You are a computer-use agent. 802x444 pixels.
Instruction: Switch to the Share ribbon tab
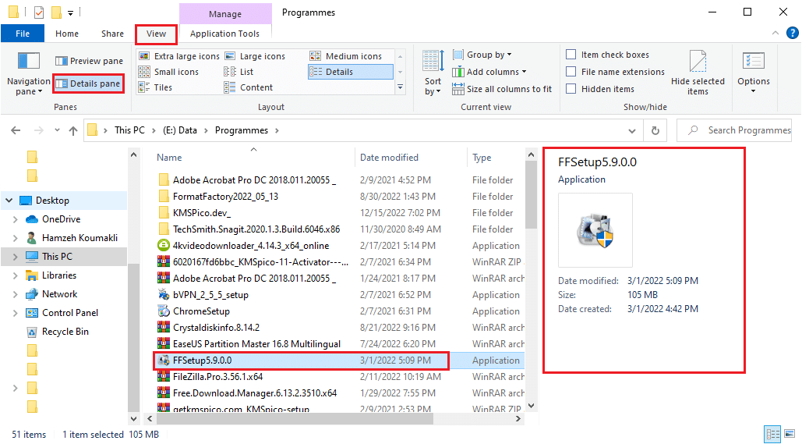112,34
